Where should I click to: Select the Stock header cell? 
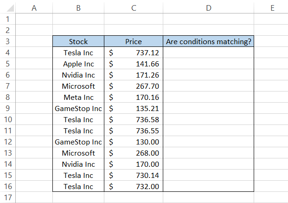78,42
